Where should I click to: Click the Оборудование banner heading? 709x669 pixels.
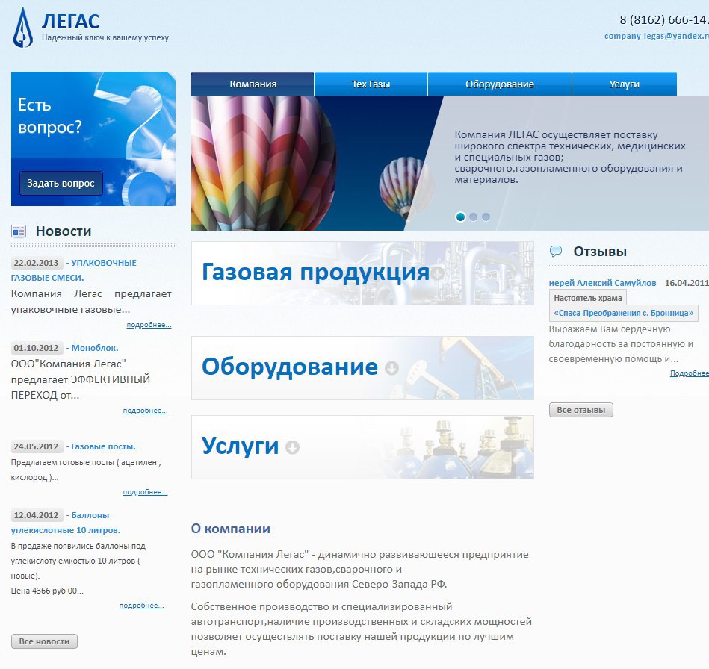pos(289,367)
